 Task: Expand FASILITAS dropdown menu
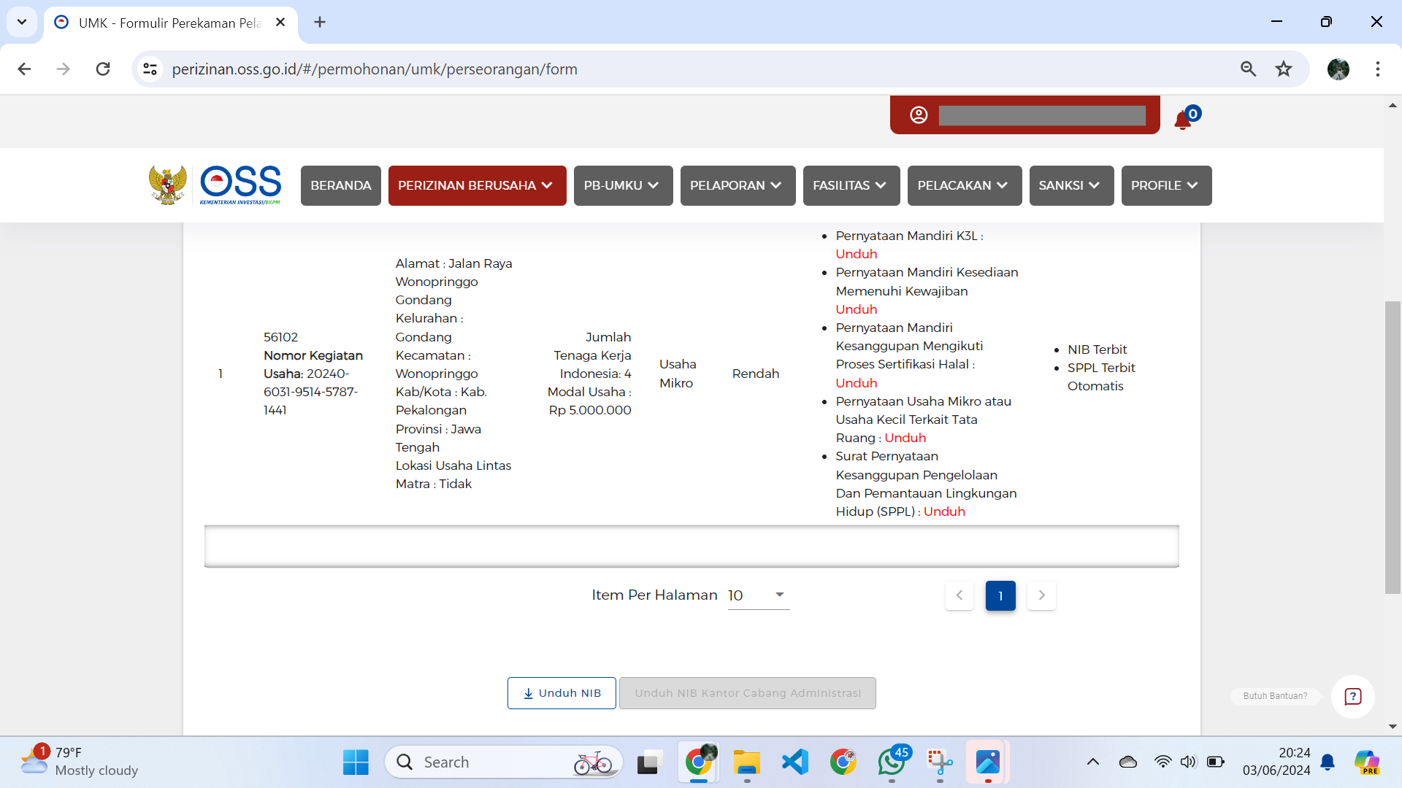[851, 185]
